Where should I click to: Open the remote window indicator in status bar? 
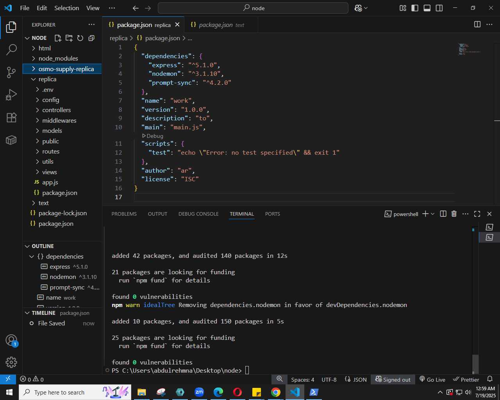[8, 379]
